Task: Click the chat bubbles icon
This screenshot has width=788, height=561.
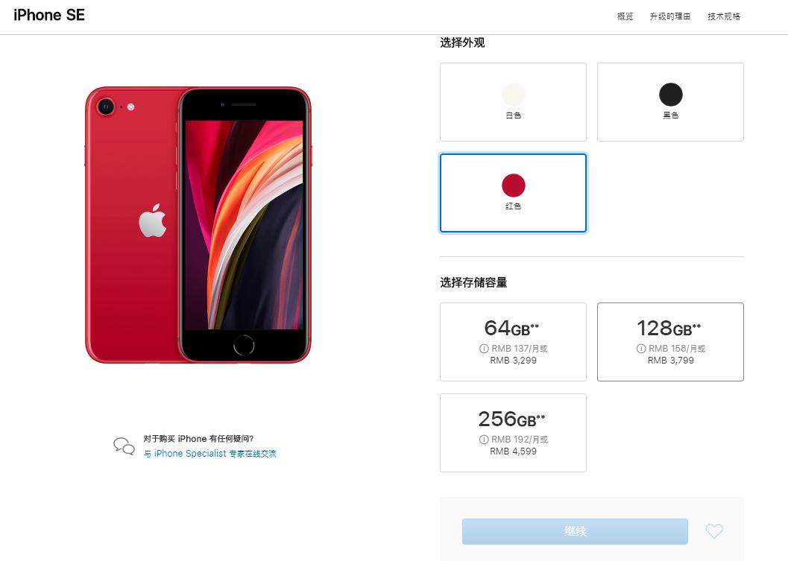Action: click(x=124, y=446)
